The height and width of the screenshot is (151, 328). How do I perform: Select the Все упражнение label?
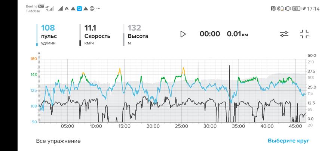point(58,141)
